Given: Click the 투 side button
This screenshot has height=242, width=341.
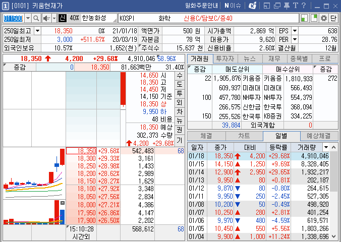Looking at the screenshot, I should click(180, 93).
